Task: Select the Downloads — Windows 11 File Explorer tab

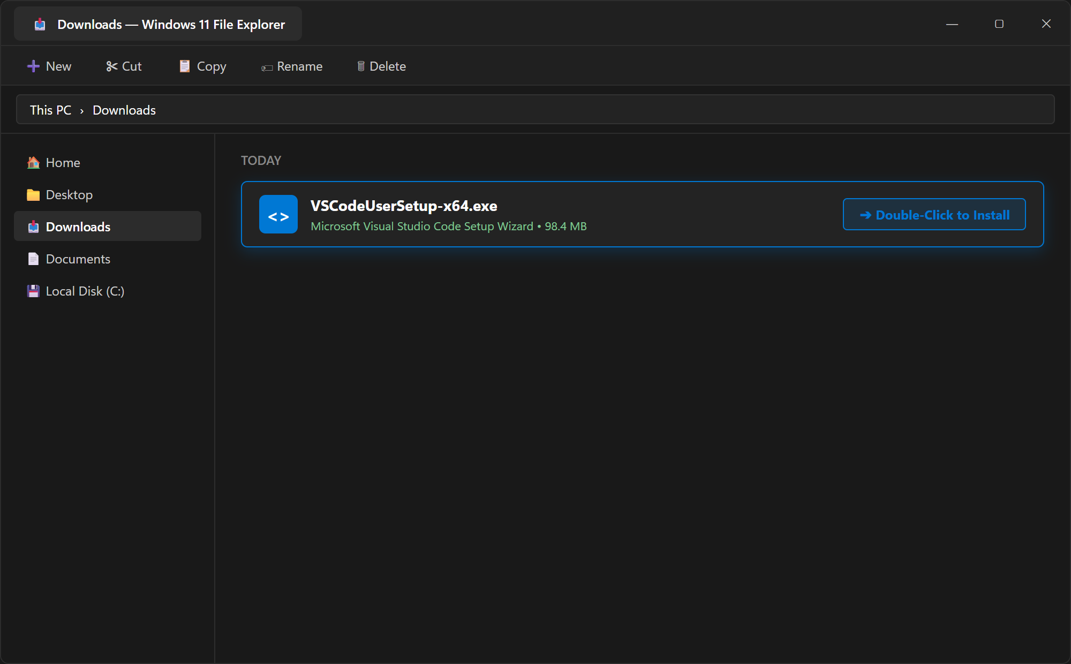Action: coord(158,24)
